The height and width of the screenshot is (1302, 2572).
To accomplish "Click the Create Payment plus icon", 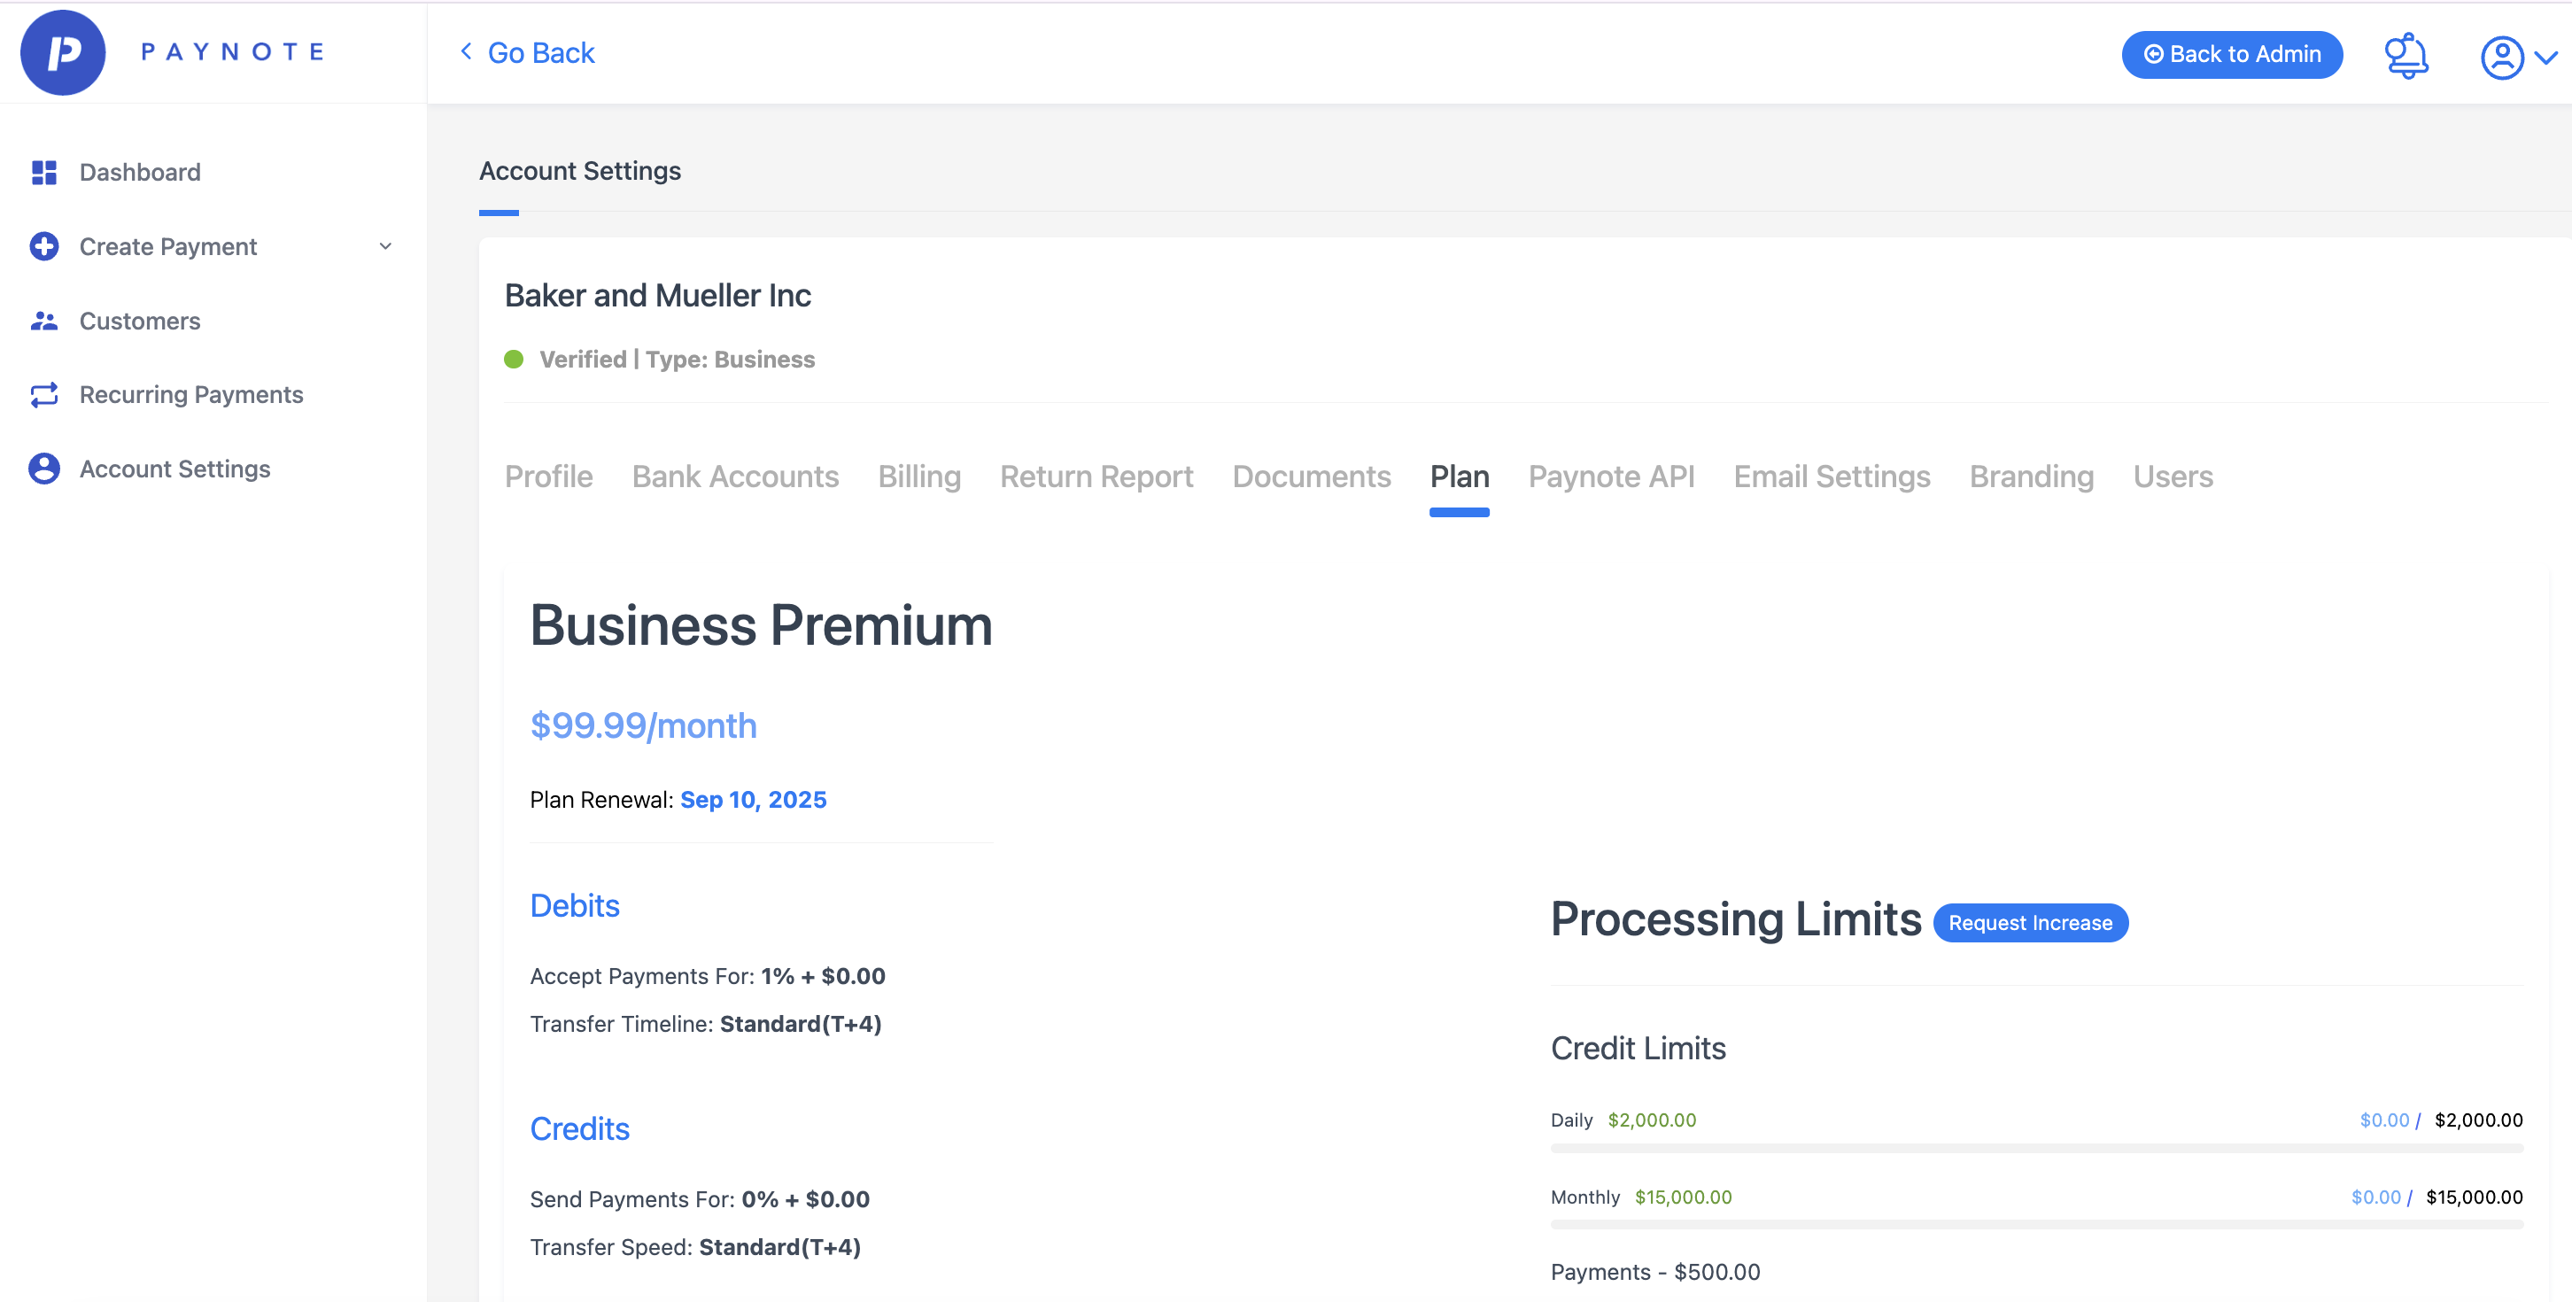I will (44, 246).
